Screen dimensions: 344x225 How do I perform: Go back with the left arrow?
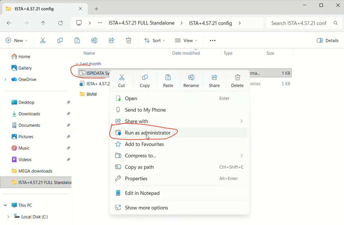[9, 23]
